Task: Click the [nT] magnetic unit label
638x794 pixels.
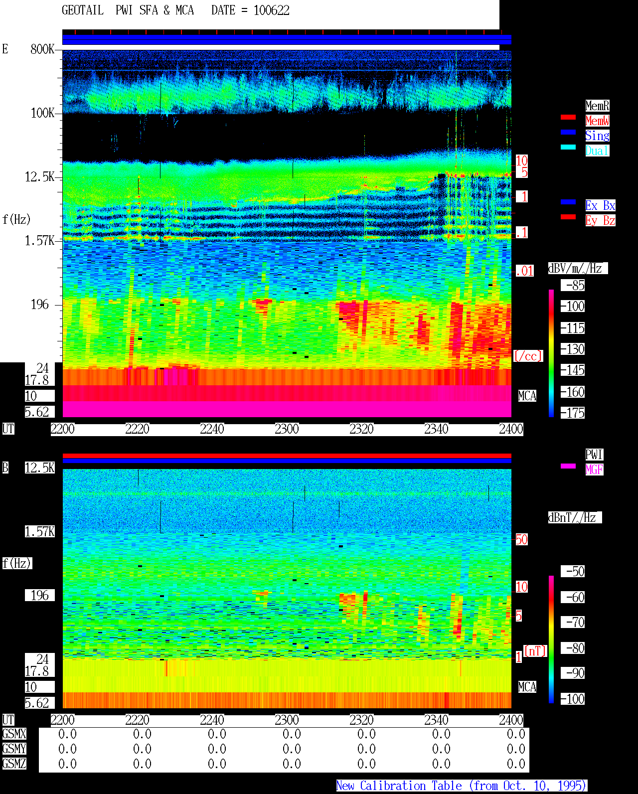Action: [x=535, y=651]
